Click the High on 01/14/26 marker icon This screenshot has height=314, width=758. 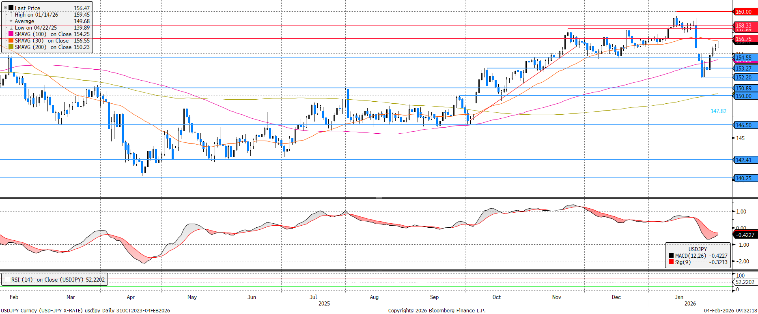point(11,15)
